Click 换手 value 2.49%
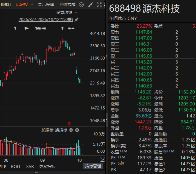196x174 pixels. (x=145, y=140)
